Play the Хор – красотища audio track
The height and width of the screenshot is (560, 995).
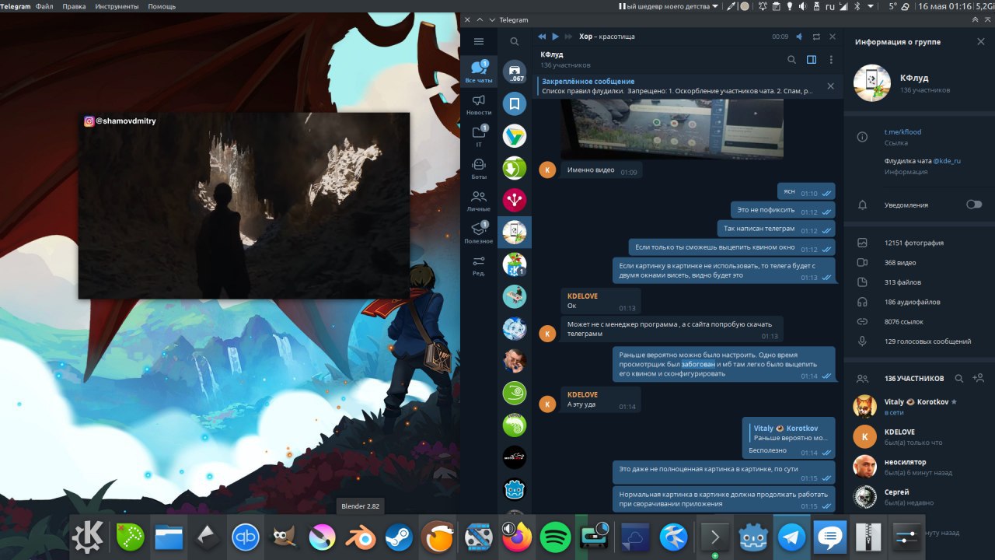(x=555, y=37)
